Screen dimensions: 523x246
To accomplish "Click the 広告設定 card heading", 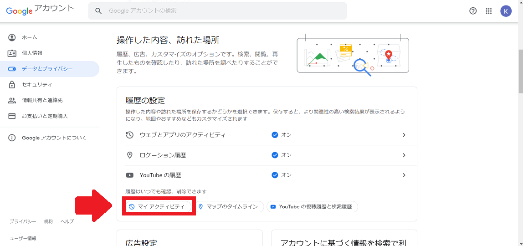I will point(141,243).
